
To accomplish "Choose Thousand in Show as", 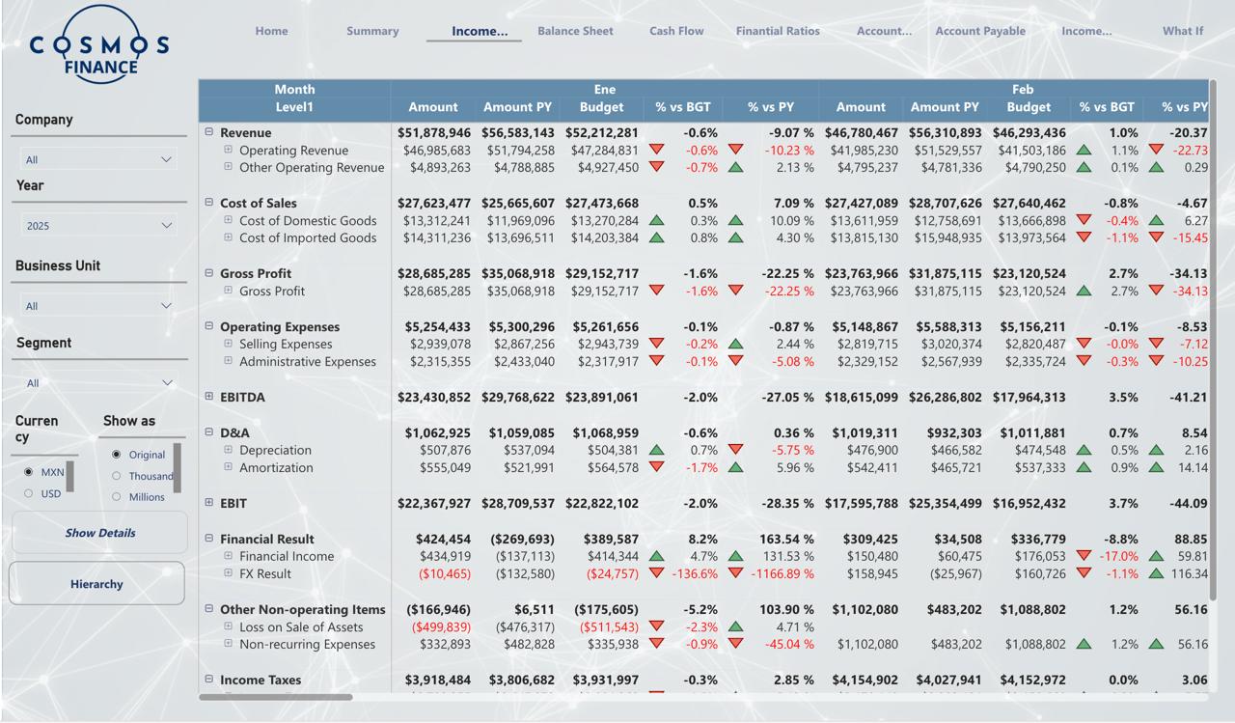I will 117,476.
